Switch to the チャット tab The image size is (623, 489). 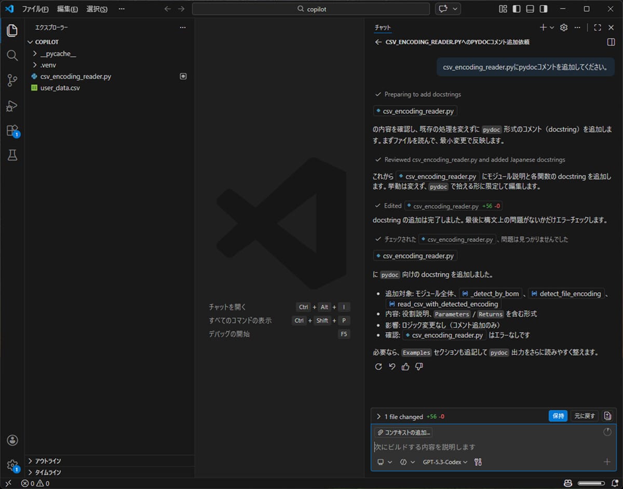click(383, 28)
